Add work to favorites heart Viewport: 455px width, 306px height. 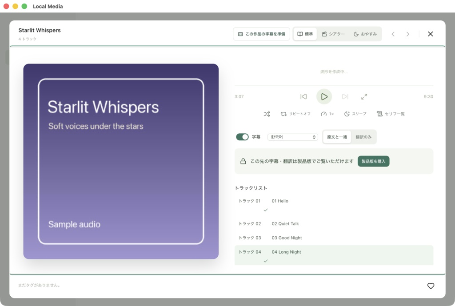431,286
